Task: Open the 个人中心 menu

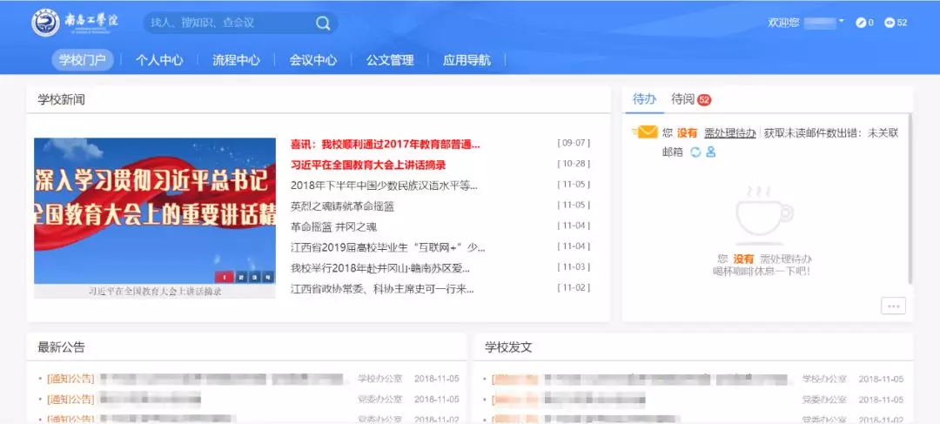Action: [x=159, y=60]
